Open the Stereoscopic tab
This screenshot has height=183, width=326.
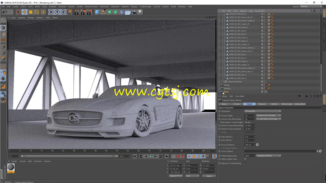(287, 104)
